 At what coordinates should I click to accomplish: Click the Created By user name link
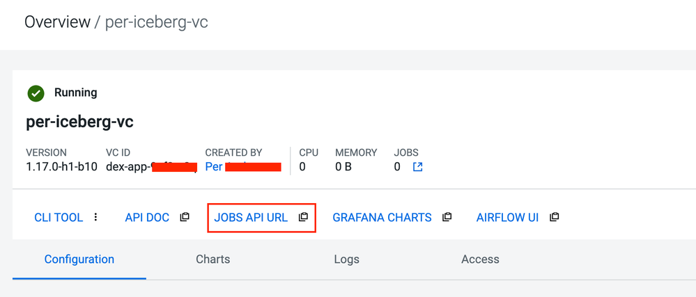214,167
